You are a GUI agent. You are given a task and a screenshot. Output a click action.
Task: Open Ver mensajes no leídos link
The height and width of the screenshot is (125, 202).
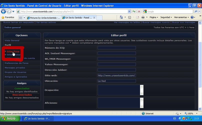pyautogui.click(x=127, y=22)
